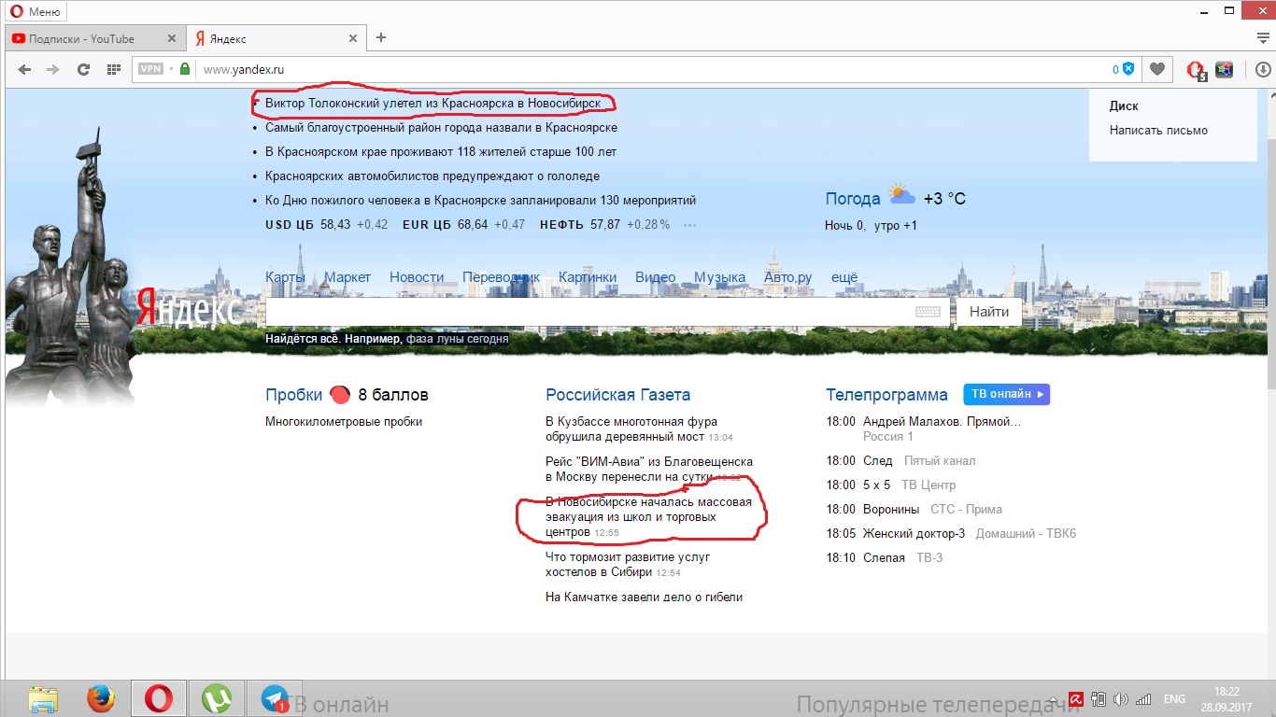Screen dimensions: 1276x717
Task: Reload the current Yandex page
Action: pos(83,69)
